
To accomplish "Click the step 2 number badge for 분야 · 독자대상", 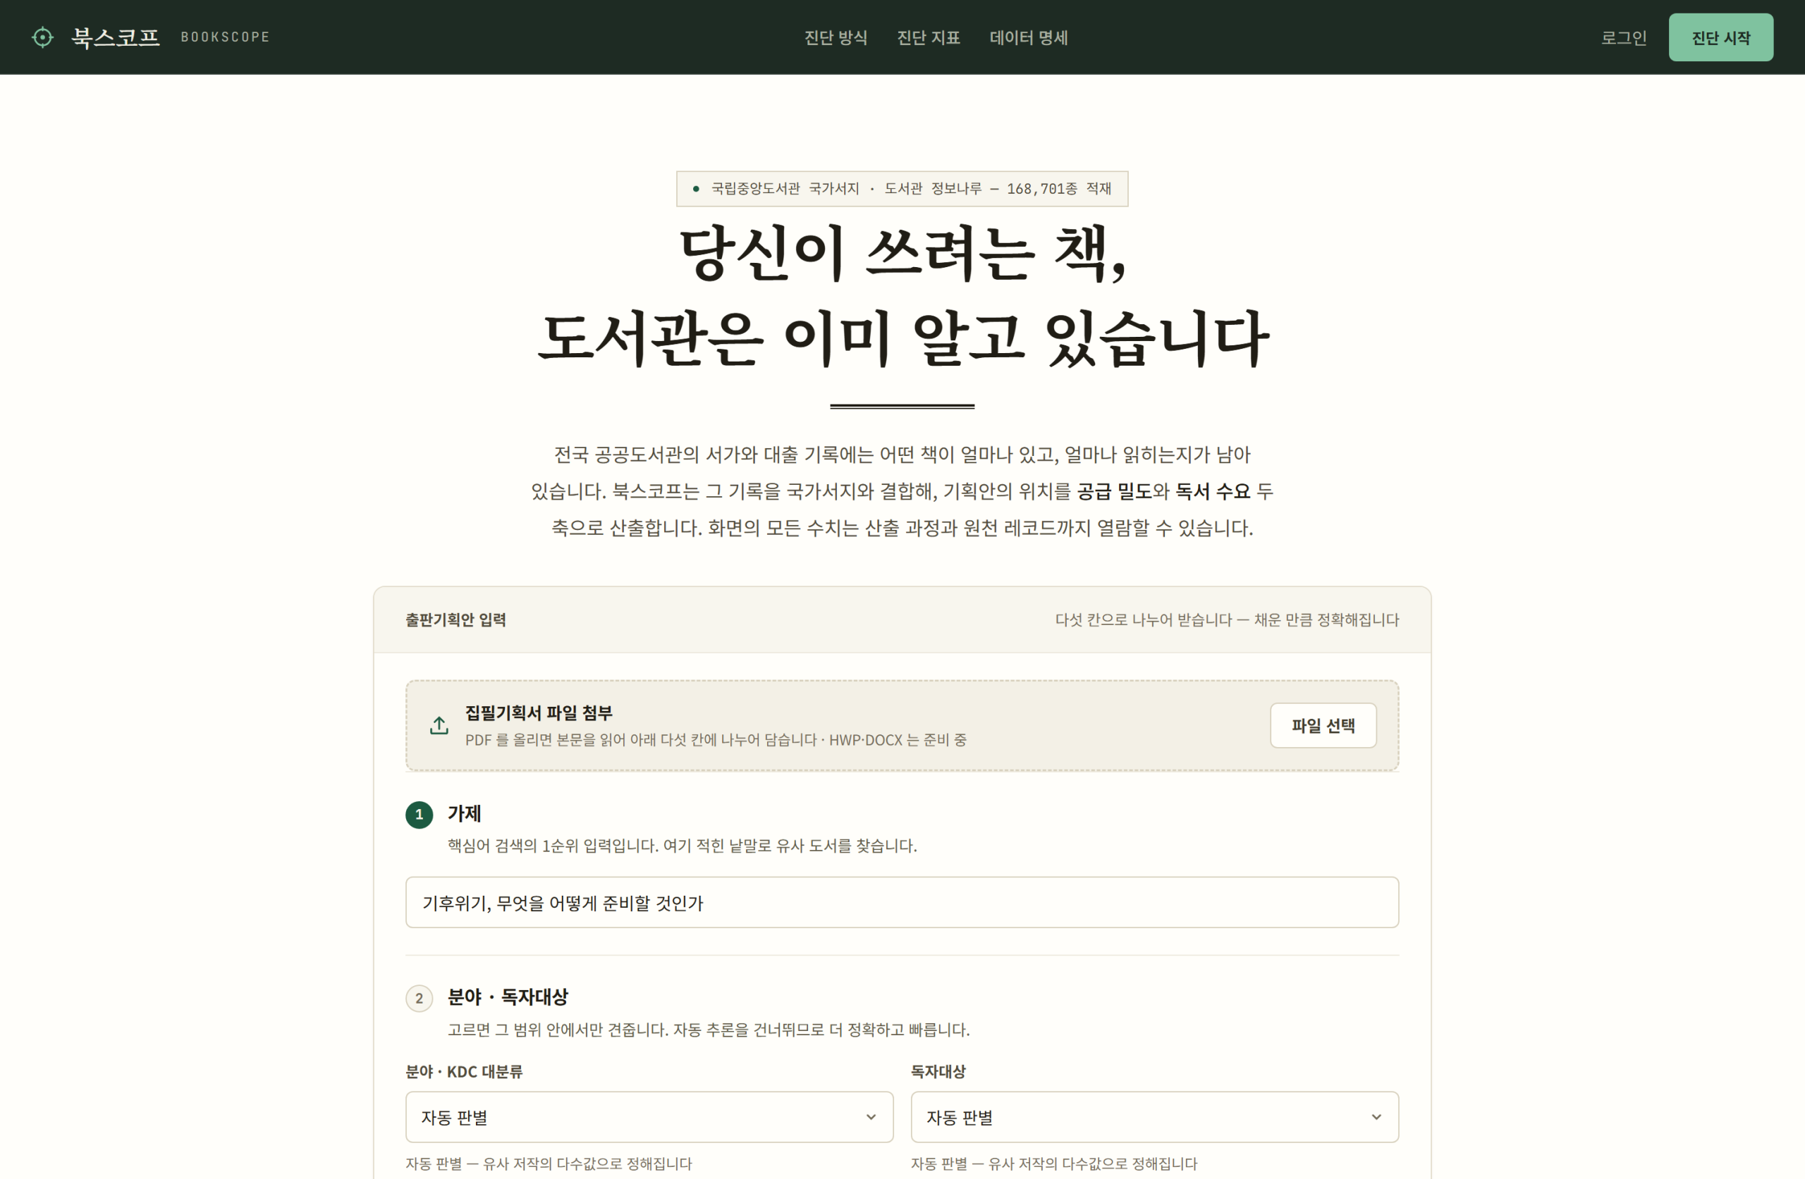I will point(419,999).
